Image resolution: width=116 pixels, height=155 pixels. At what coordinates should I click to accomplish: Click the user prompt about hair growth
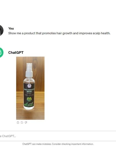coord(59,33)
